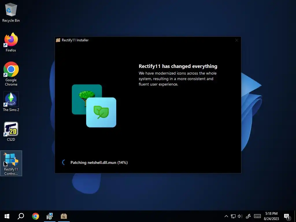Click the 'Rectify11 has changed everything' heading
The height and width of the screenshot is (222, 296).
click(x=178, y=66)
